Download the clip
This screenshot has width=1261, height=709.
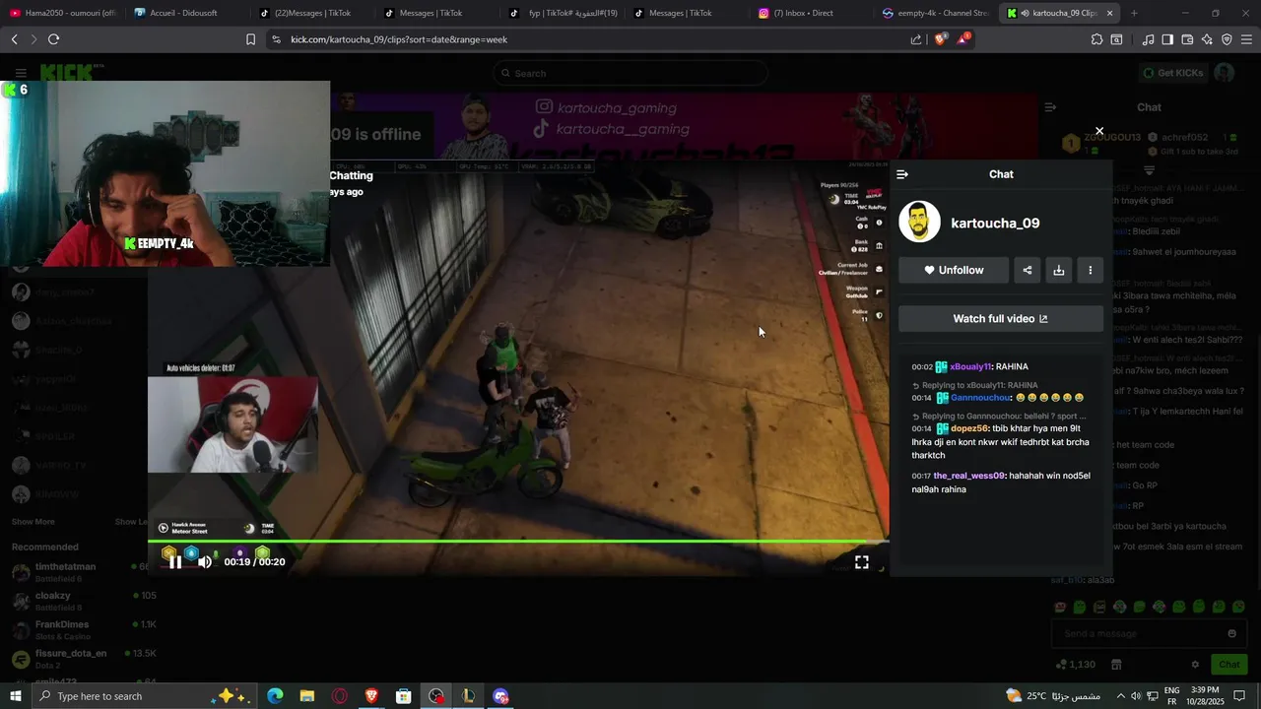pyautogui.click(x=1059, y=270)
